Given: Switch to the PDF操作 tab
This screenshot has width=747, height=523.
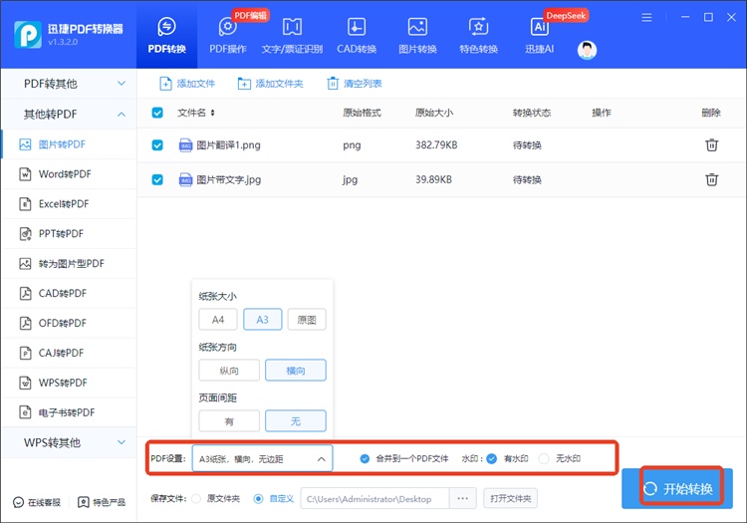Looking at the screenshot, I should pyautogui.click(x=228, y=35).
